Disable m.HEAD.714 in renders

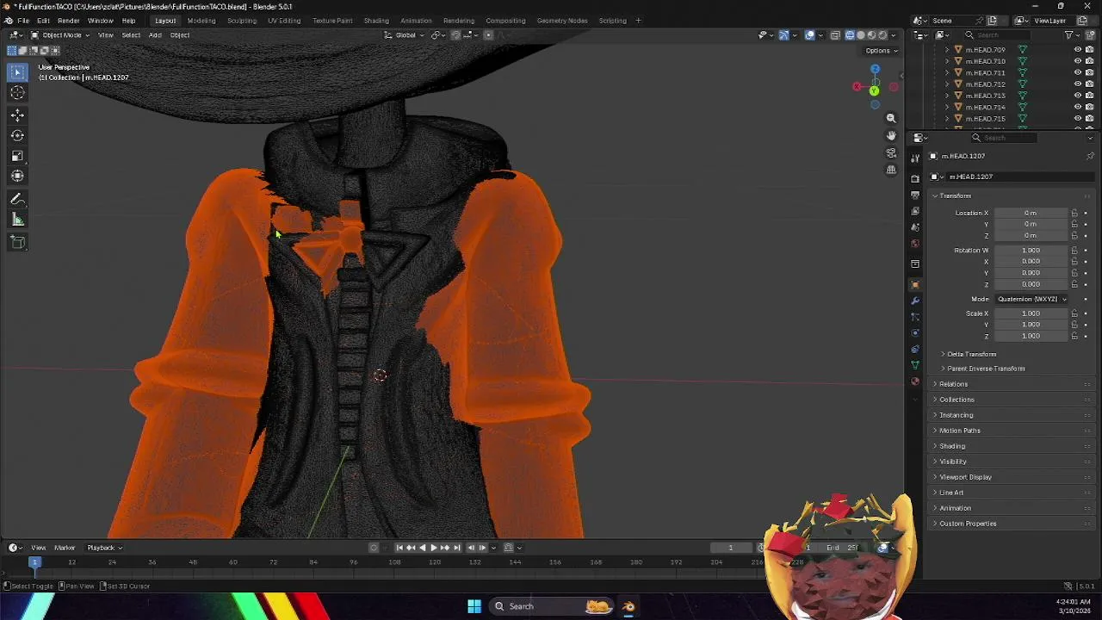[1089, 107]
